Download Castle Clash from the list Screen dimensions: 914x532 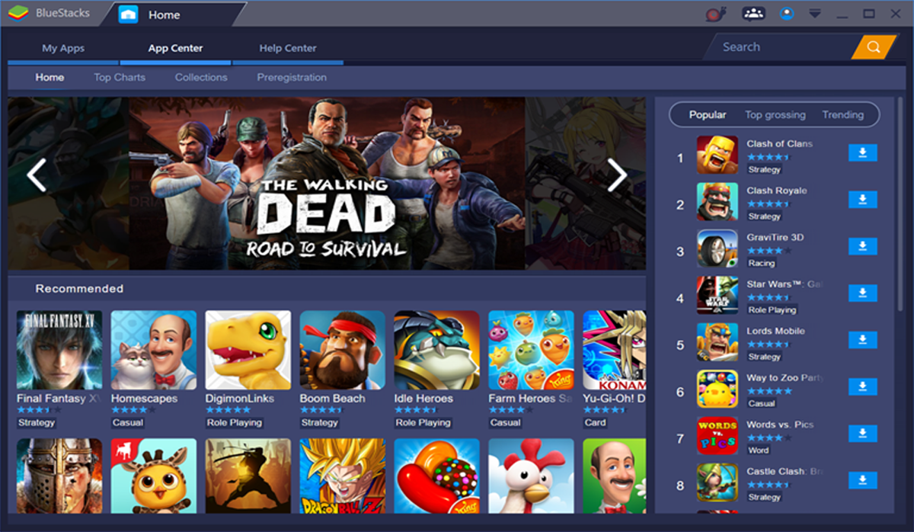coord(862,481)
